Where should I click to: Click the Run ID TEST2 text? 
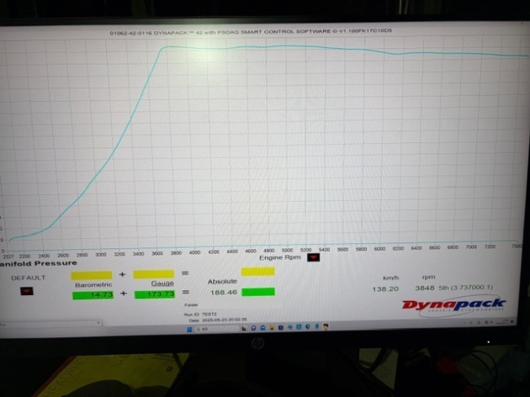(193, 313)
